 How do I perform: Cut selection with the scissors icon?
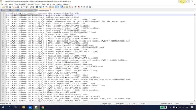point(21,7)
